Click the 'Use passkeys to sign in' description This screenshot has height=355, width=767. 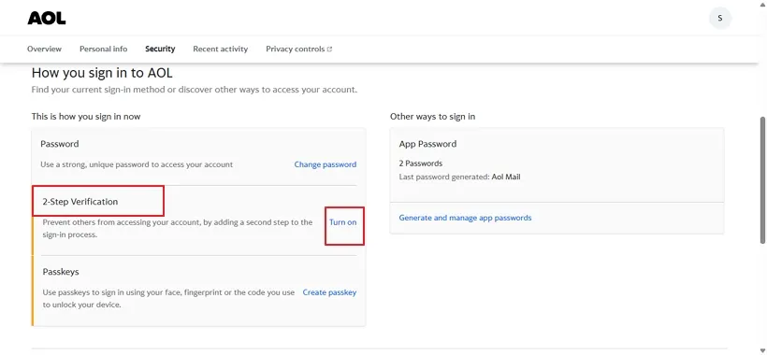(168, 298)
